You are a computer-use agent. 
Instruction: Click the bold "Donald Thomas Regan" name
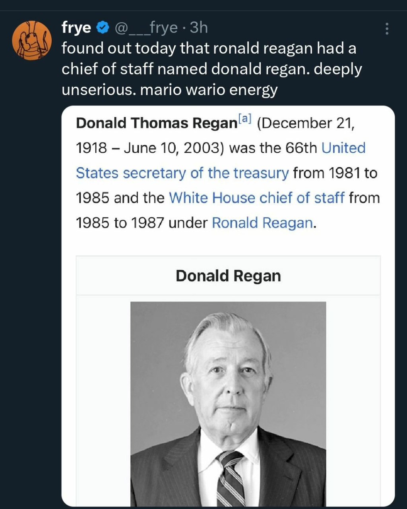coord(156,123)
